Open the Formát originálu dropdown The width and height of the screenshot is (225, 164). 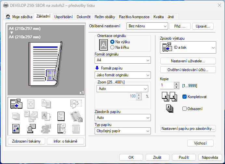pyautogui.click(x=123, y=60)
